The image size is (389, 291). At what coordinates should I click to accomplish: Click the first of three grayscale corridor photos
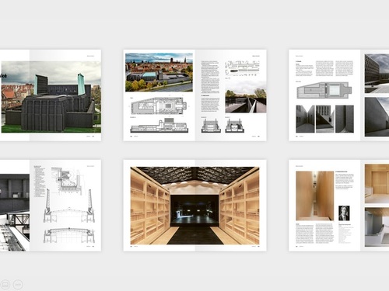pos(305,119)
